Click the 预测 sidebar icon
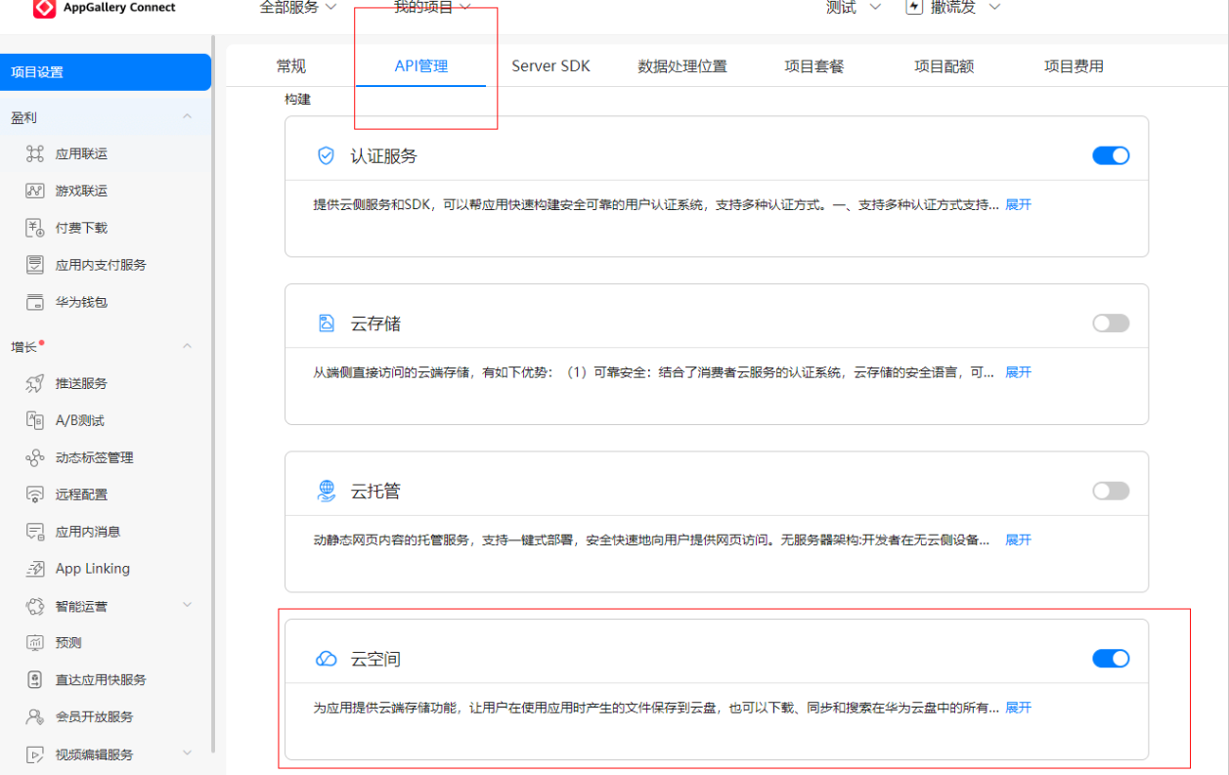Image resolution: width=1229 pixels, height=775 pixels. [x=35, y=643]
